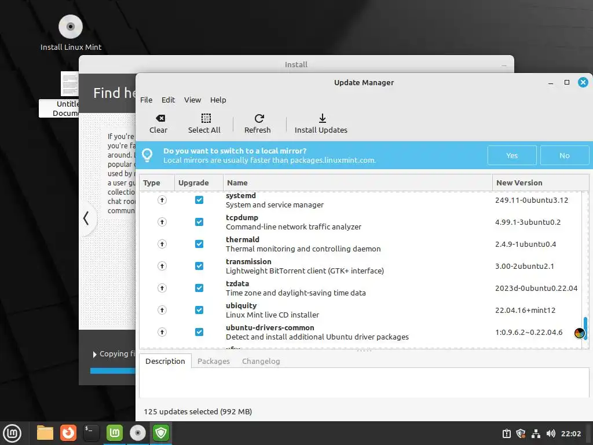Viewport: 593px width, 445px height.
Task: Select the systemd package row name
Action: pos(240,196)
